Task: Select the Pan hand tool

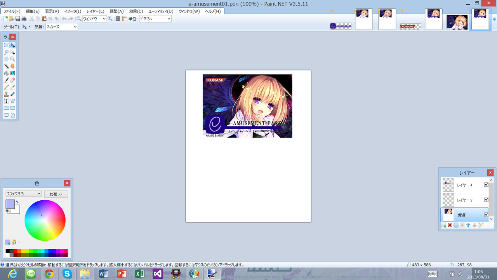Action: (13, 66)
